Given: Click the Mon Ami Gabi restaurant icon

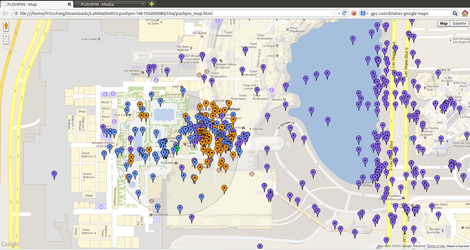Looking at the screenshot, I should 425,87.
